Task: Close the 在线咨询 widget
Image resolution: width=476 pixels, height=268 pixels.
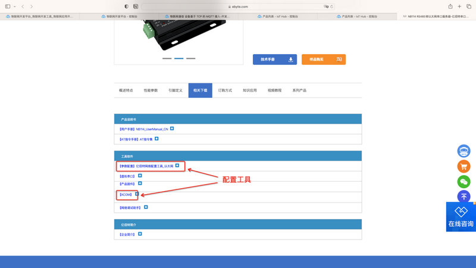Action: 474,203
